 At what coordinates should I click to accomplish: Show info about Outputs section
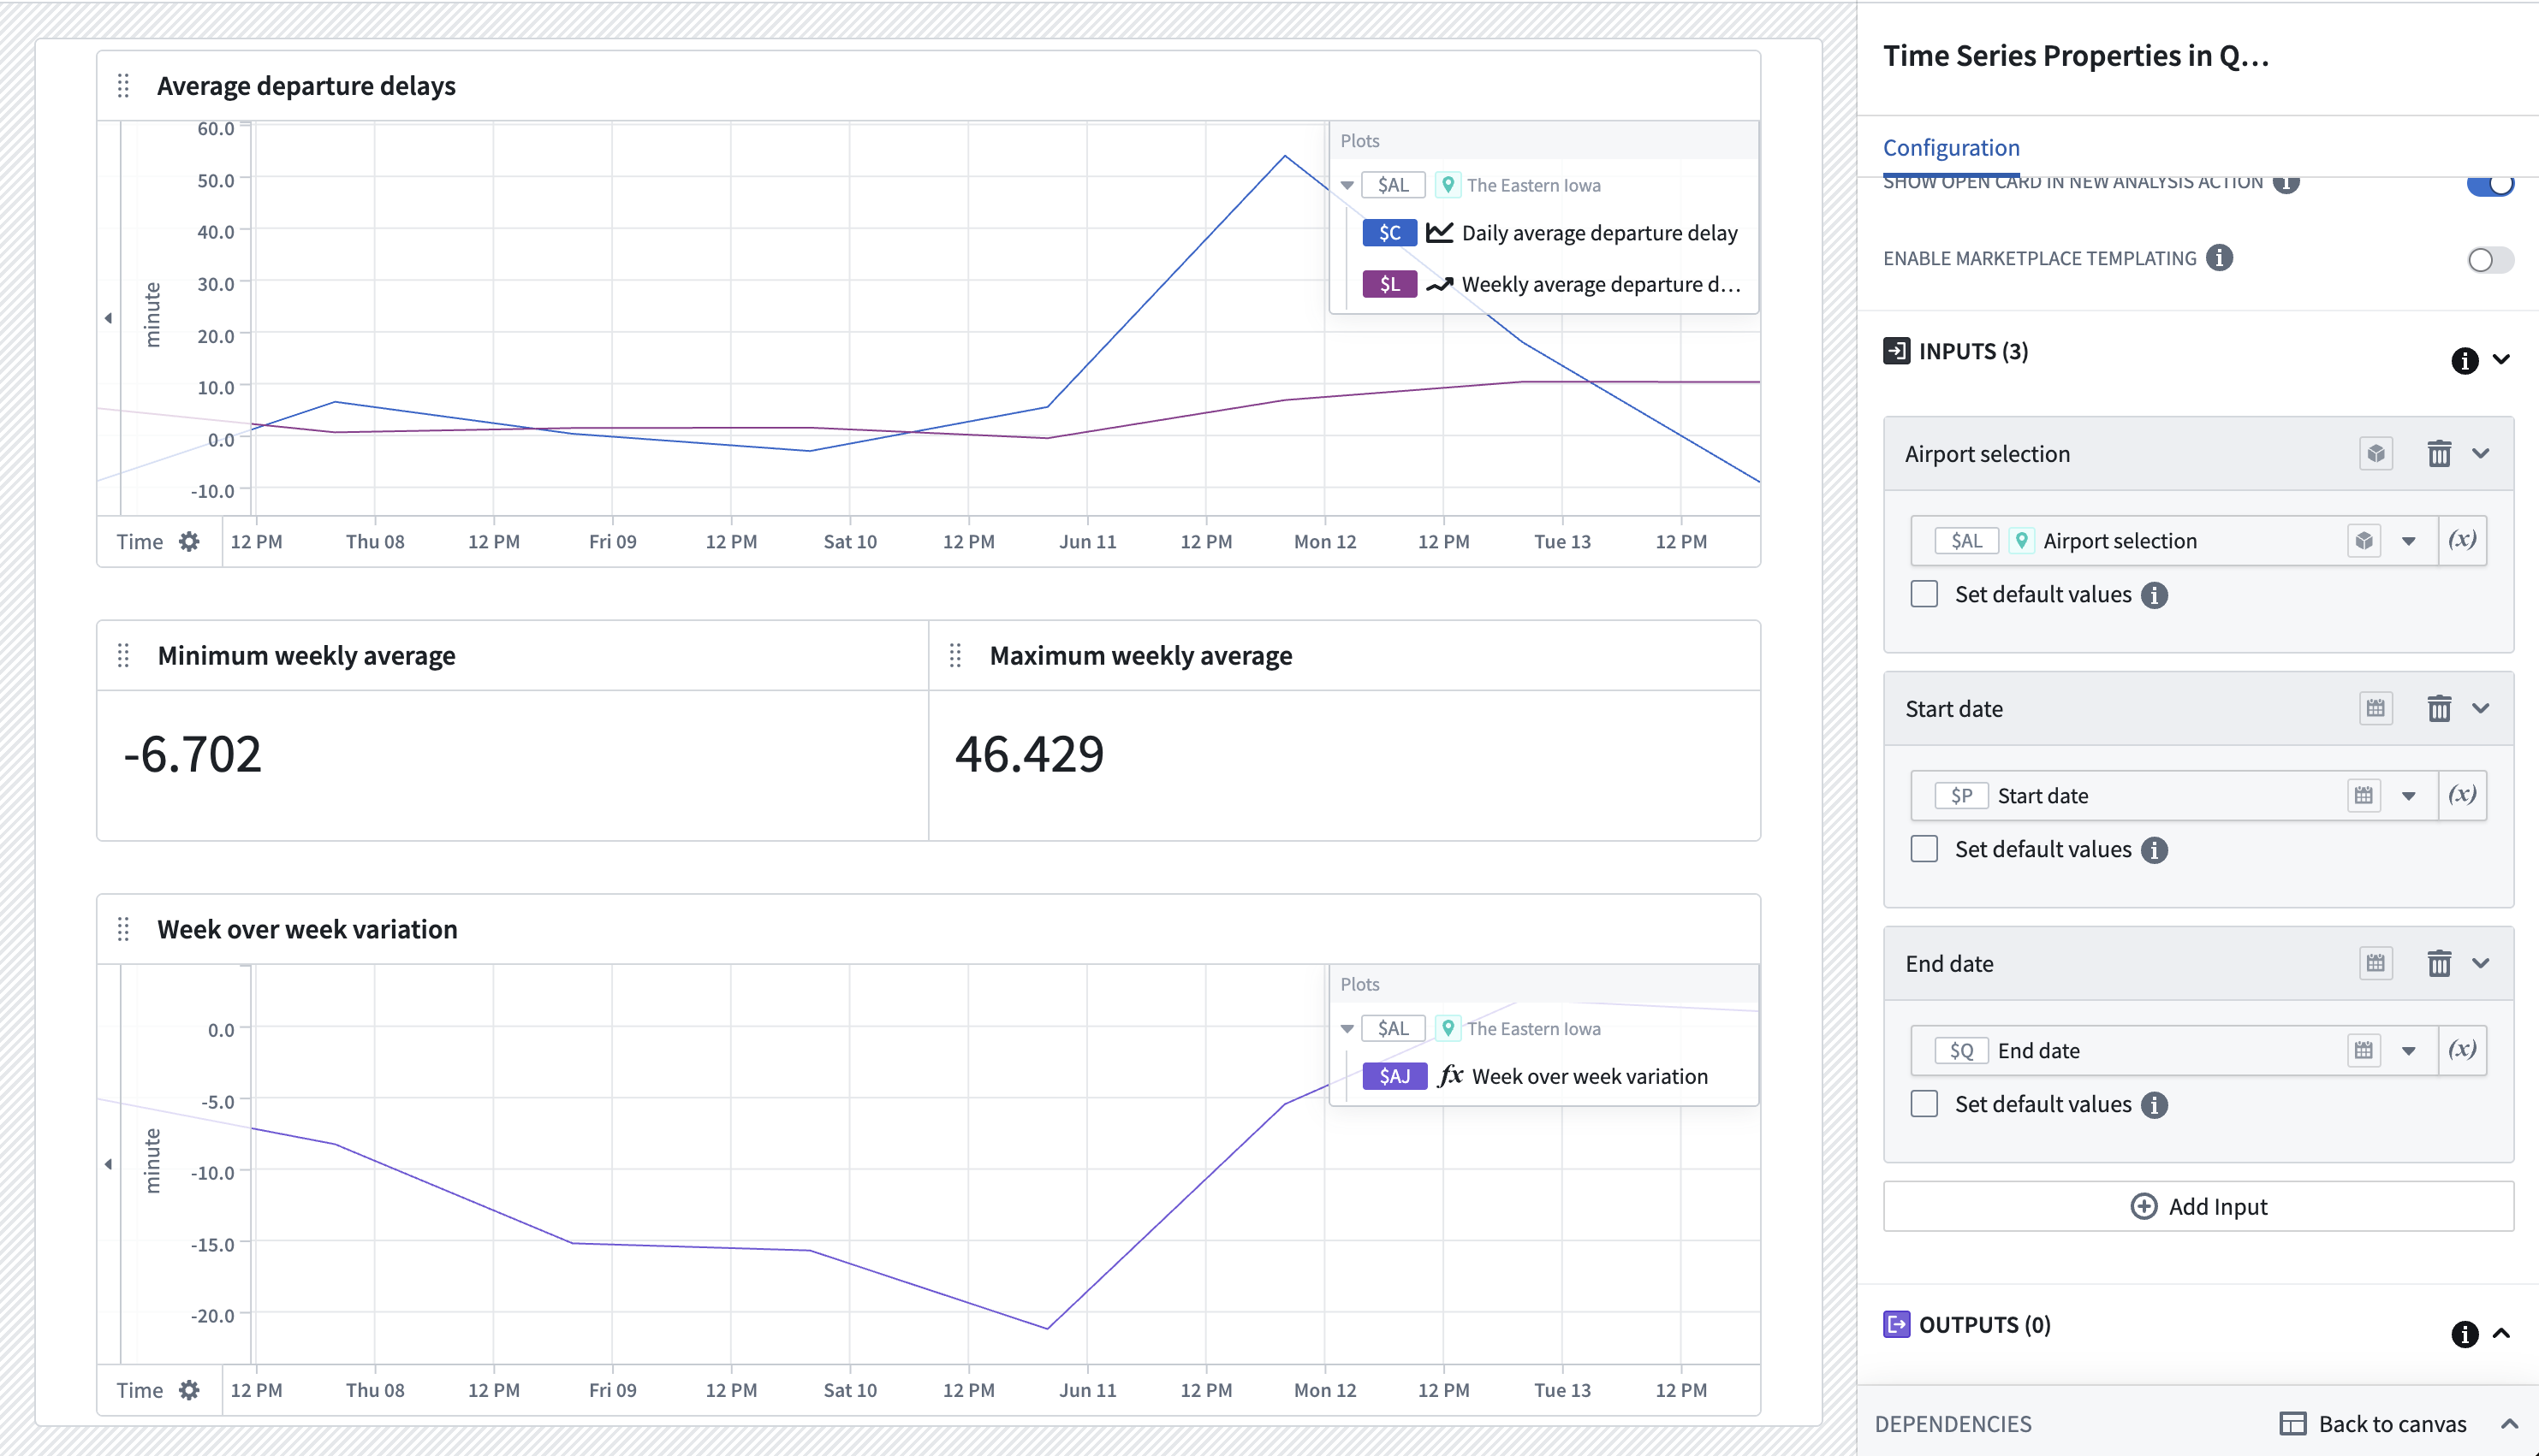pyautogui.click(x=2465, y=1334)
